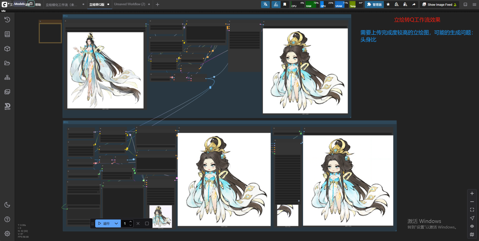This screenshot has width=479, height=241.
Task: Click the share arrow icon in top bar
Action: (x=414, y=5)
